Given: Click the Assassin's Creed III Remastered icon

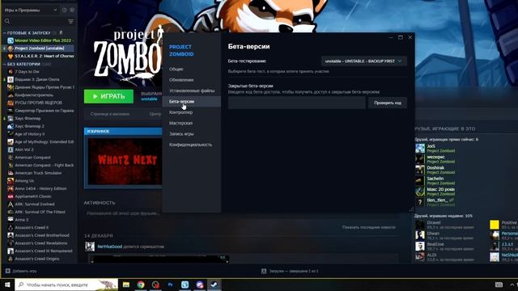Looking at the screenshot, I should click(11, 251).
